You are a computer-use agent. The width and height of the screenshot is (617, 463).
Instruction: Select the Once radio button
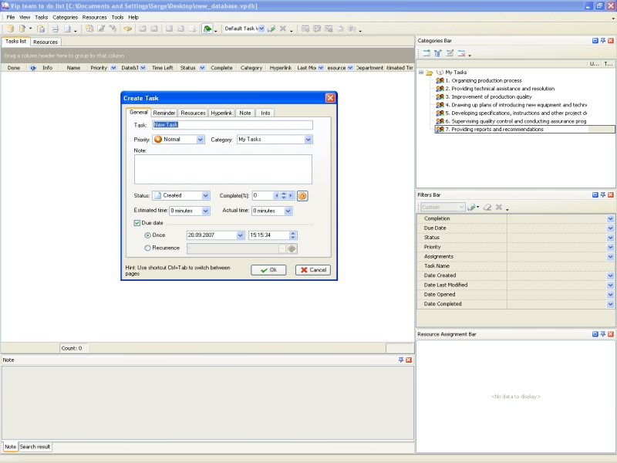click(148, 235)
